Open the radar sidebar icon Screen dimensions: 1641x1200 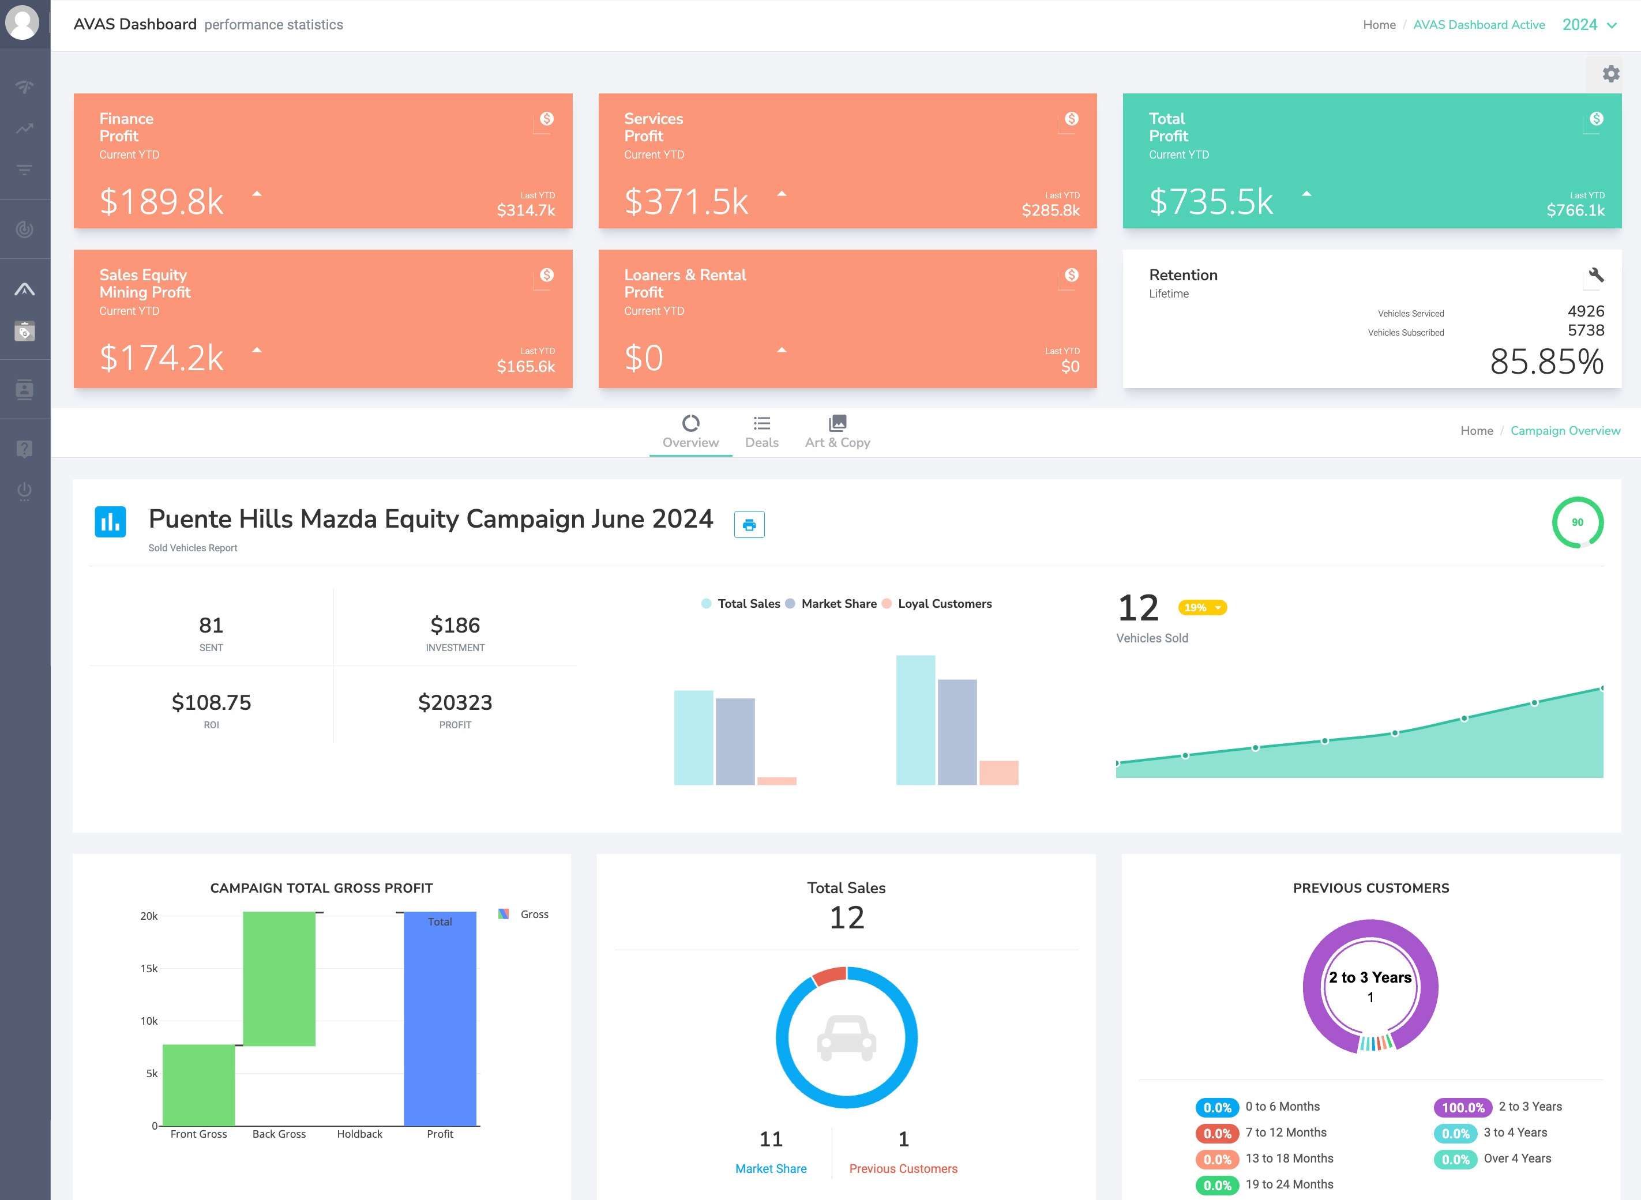25,230
